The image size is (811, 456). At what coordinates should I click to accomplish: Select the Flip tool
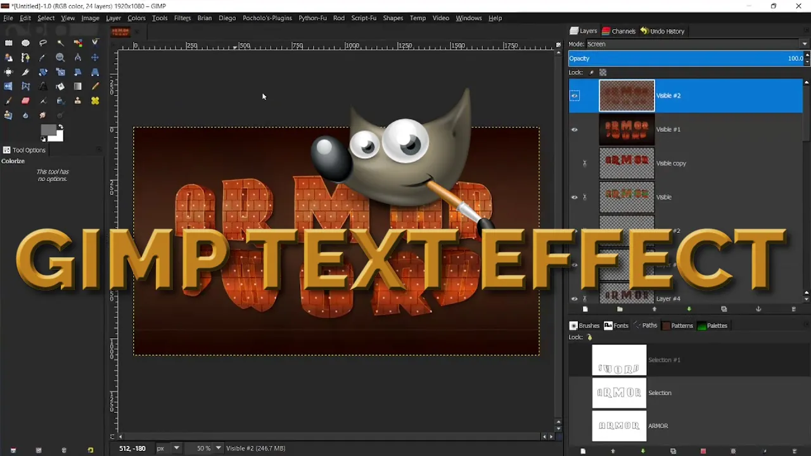pyautogui.click(x=8, y=86)
